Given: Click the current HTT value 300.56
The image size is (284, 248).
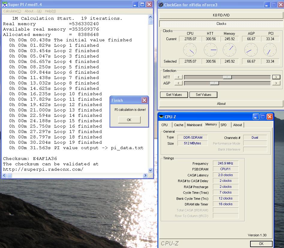Looking at the screenshot, I should (x=211, y=39).
